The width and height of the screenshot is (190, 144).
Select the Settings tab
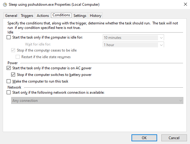pyautogui.click(x=80, y=16)
